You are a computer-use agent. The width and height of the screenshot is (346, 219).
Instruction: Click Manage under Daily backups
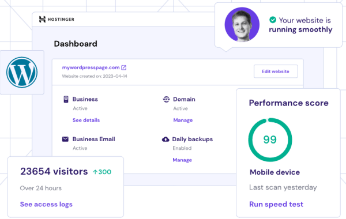182,160
